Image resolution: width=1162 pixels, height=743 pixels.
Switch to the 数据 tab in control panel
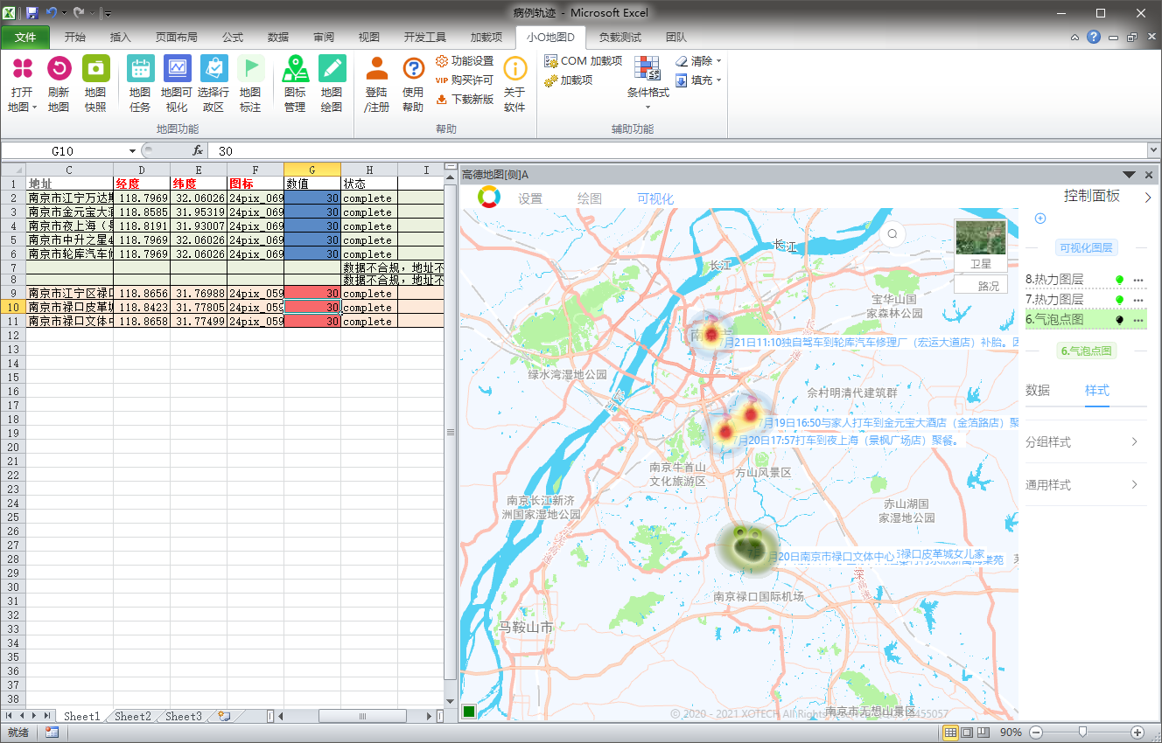[1038, 391]
